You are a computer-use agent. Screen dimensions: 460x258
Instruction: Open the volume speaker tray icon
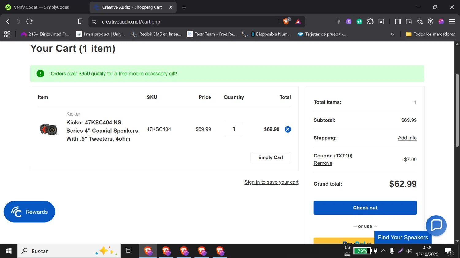click(x=409, y=251)
